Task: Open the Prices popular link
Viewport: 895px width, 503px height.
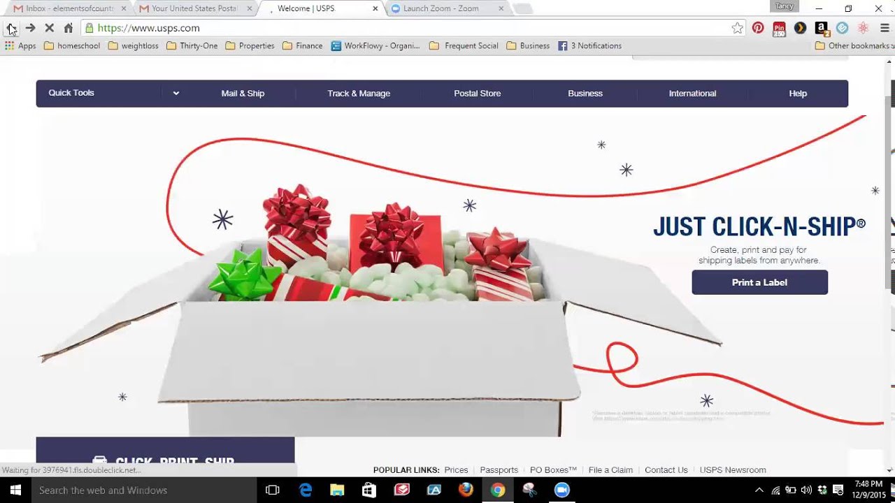Action: [456, 470]
